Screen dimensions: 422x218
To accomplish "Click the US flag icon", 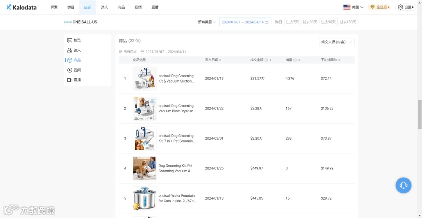I will tap(347, 7).
